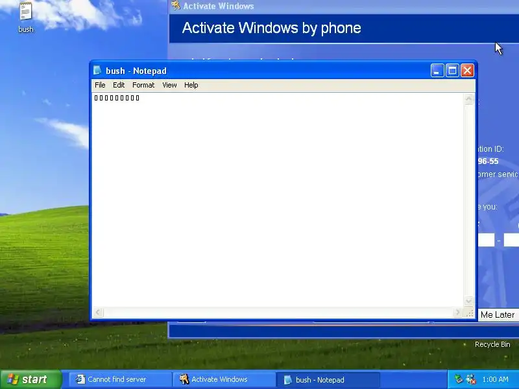Click the Recycle Bin desktop label
This screenshot has width=519, height=389.
[492, 344]
